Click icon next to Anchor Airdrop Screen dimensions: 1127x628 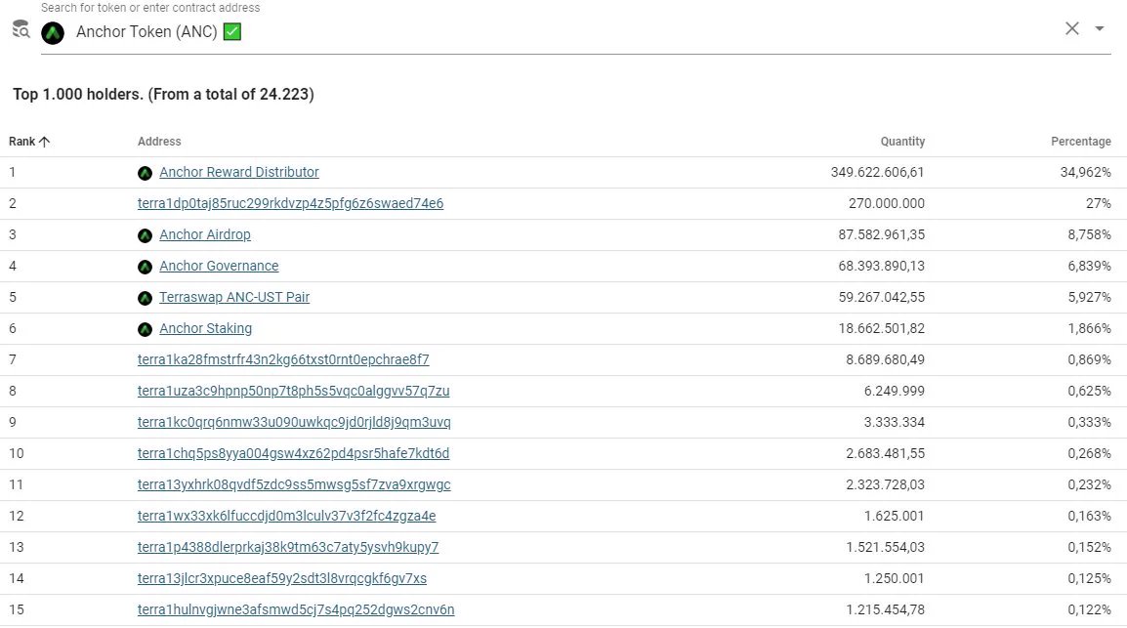tap(145, 235)
